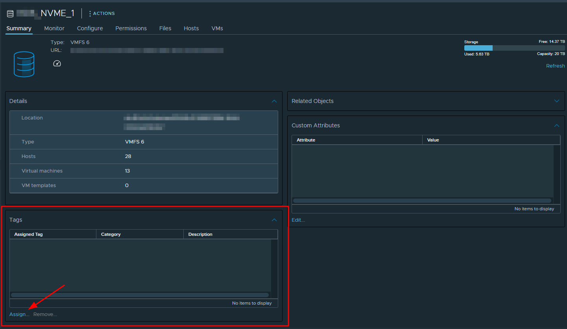Open the Configure tab
This screenshot has height=329, width=567.
pos(90,28)
